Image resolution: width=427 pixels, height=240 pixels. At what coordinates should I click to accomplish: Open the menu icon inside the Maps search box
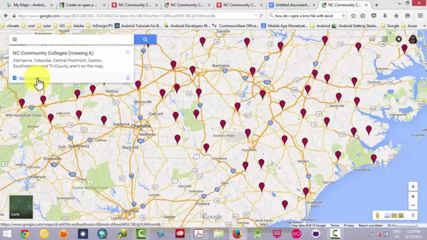click(15, 39)
